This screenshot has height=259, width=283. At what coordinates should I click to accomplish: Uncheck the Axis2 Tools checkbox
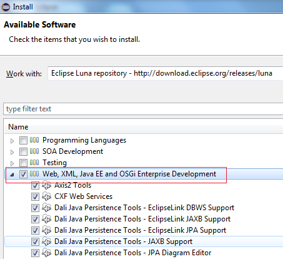point(35,185)
